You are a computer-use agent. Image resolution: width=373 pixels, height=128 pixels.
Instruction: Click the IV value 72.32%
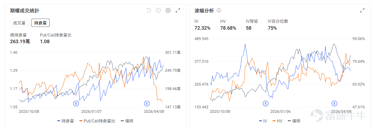[x=202, y=28]
